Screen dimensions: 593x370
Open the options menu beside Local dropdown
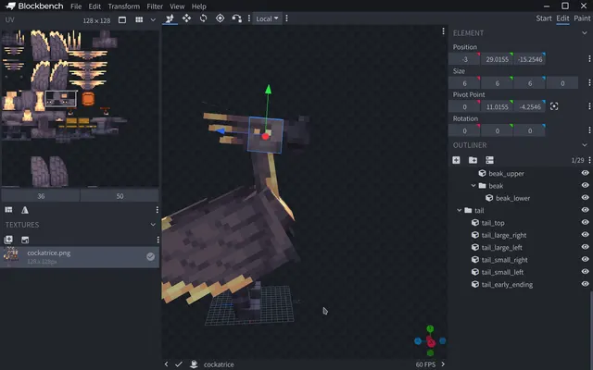pos(286,18)
